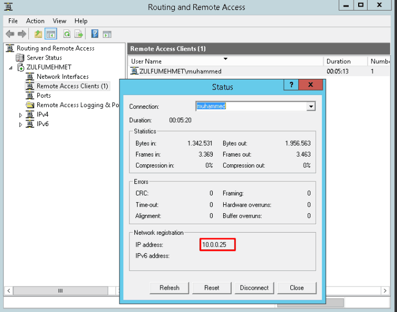Click the Disconnect button

coord(254,288)
